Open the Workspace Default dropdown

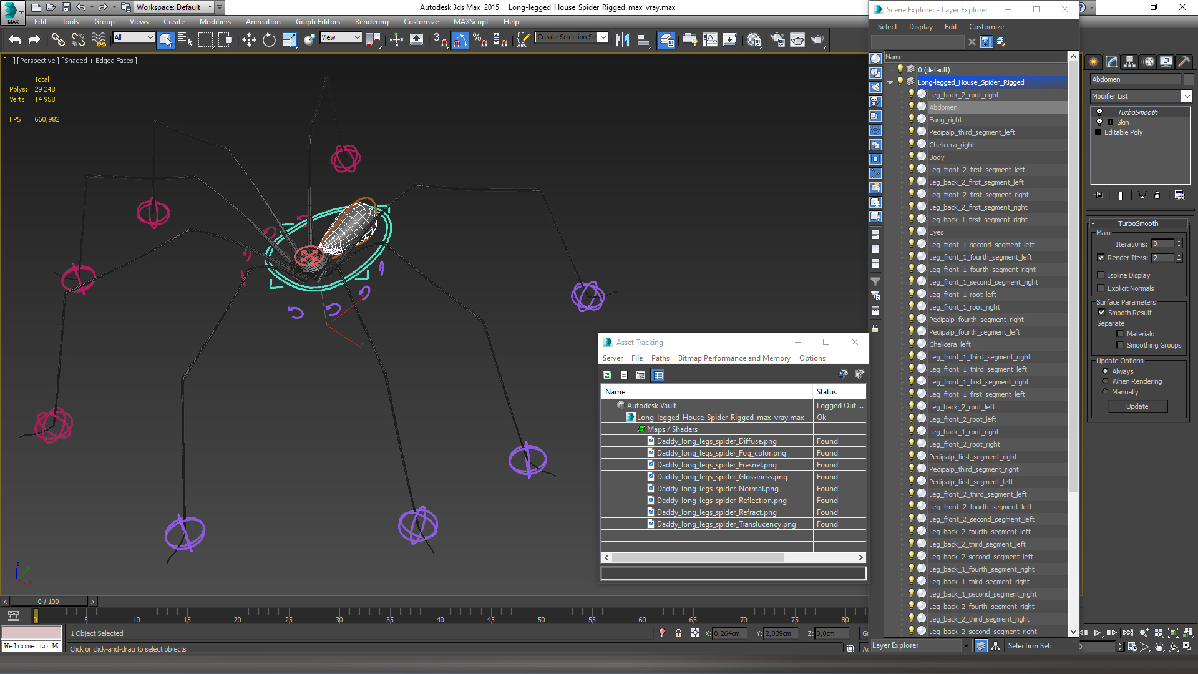pyautogui.click(x=210, y=7)
